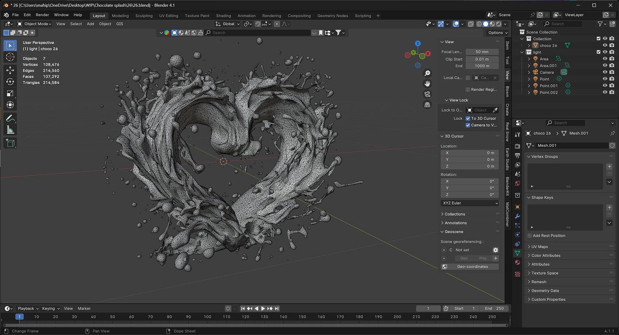Click the Geo-coordinates button
Image resolution: width=619 pixels, height=335 pixels.
[x=472, y=267]
